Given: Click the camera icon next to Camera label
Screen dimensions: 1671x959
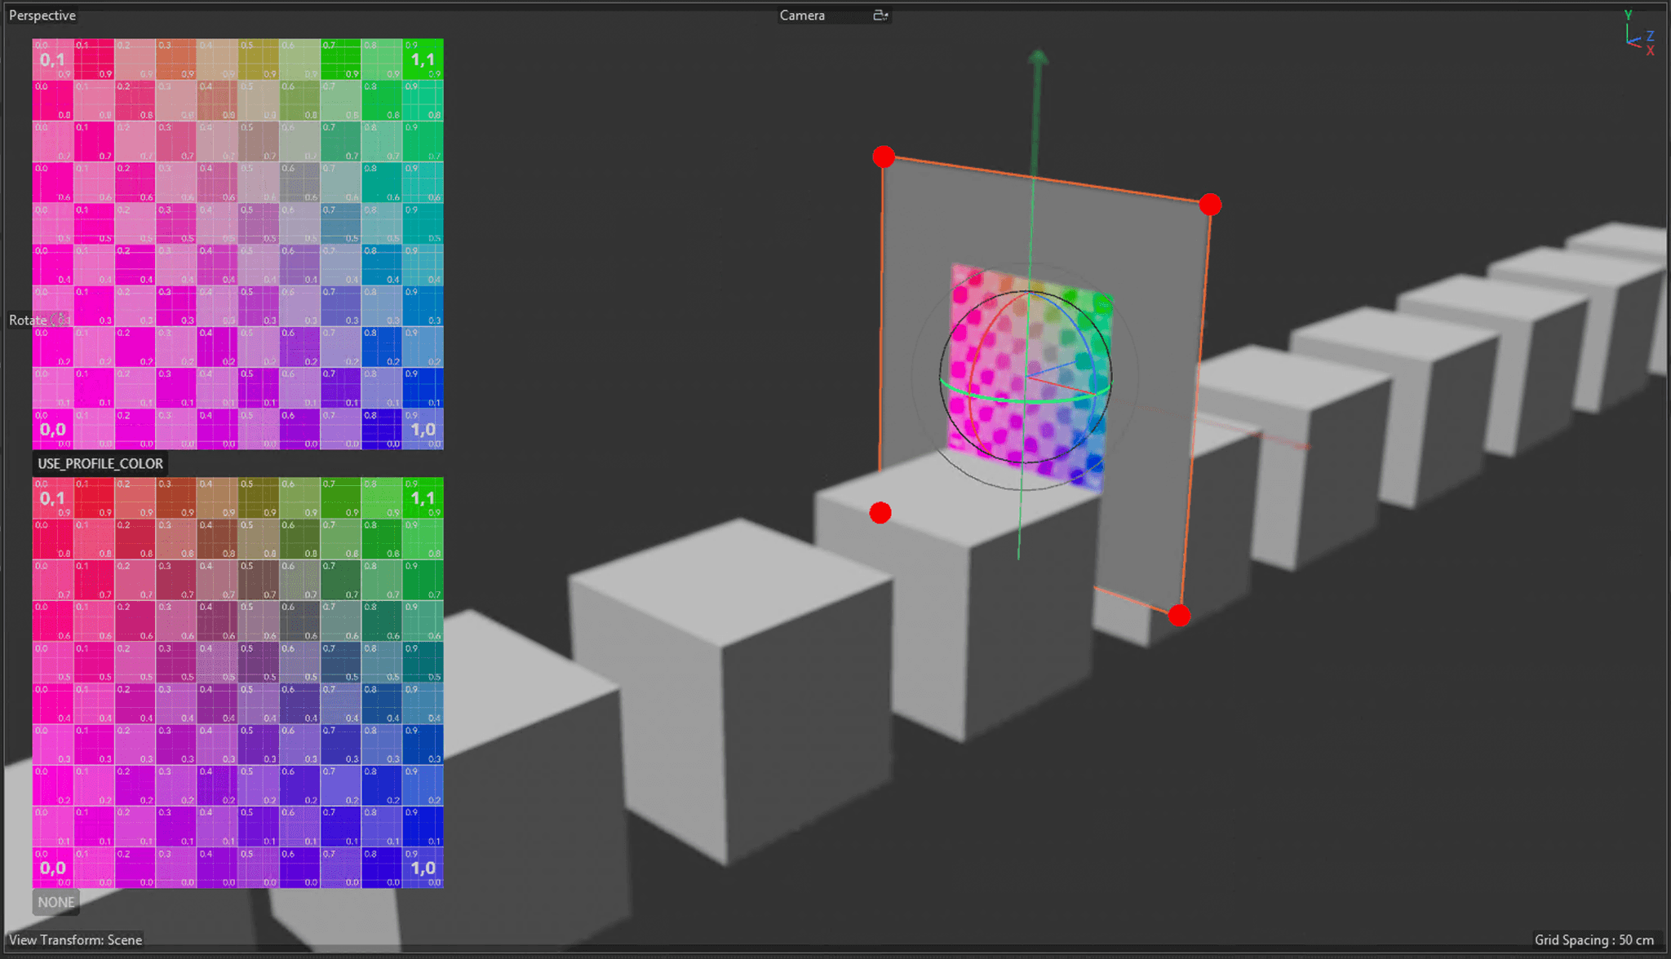Looking at the screenshot, I should [x=880, y=15].
